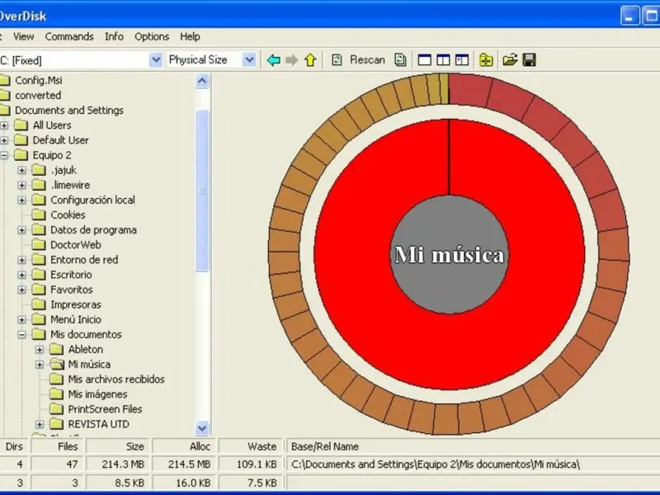Open the Options menu

pos(152,36)
